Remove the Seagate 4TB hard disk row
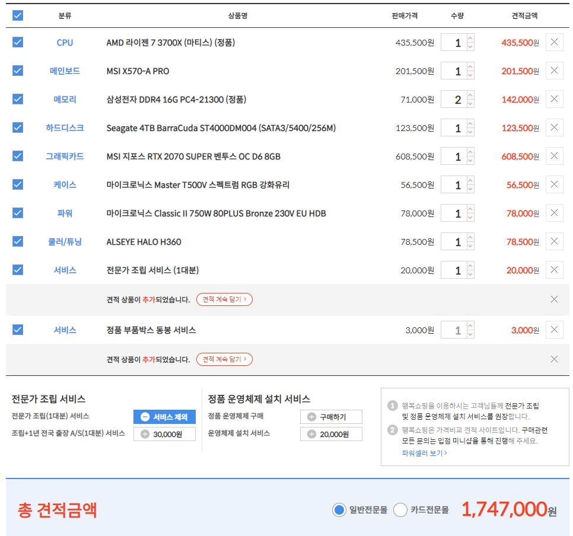Screen dimensions: 573x536 (554, 128)
